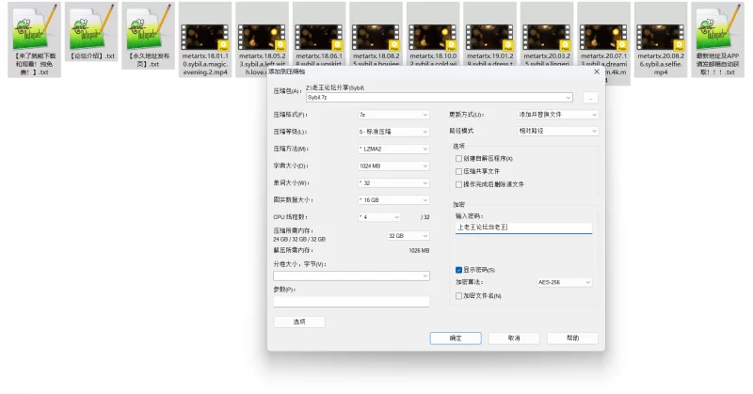Open the memory limit 32 GB dropdown
753x394 pixels.
click(x=408, y=236)
